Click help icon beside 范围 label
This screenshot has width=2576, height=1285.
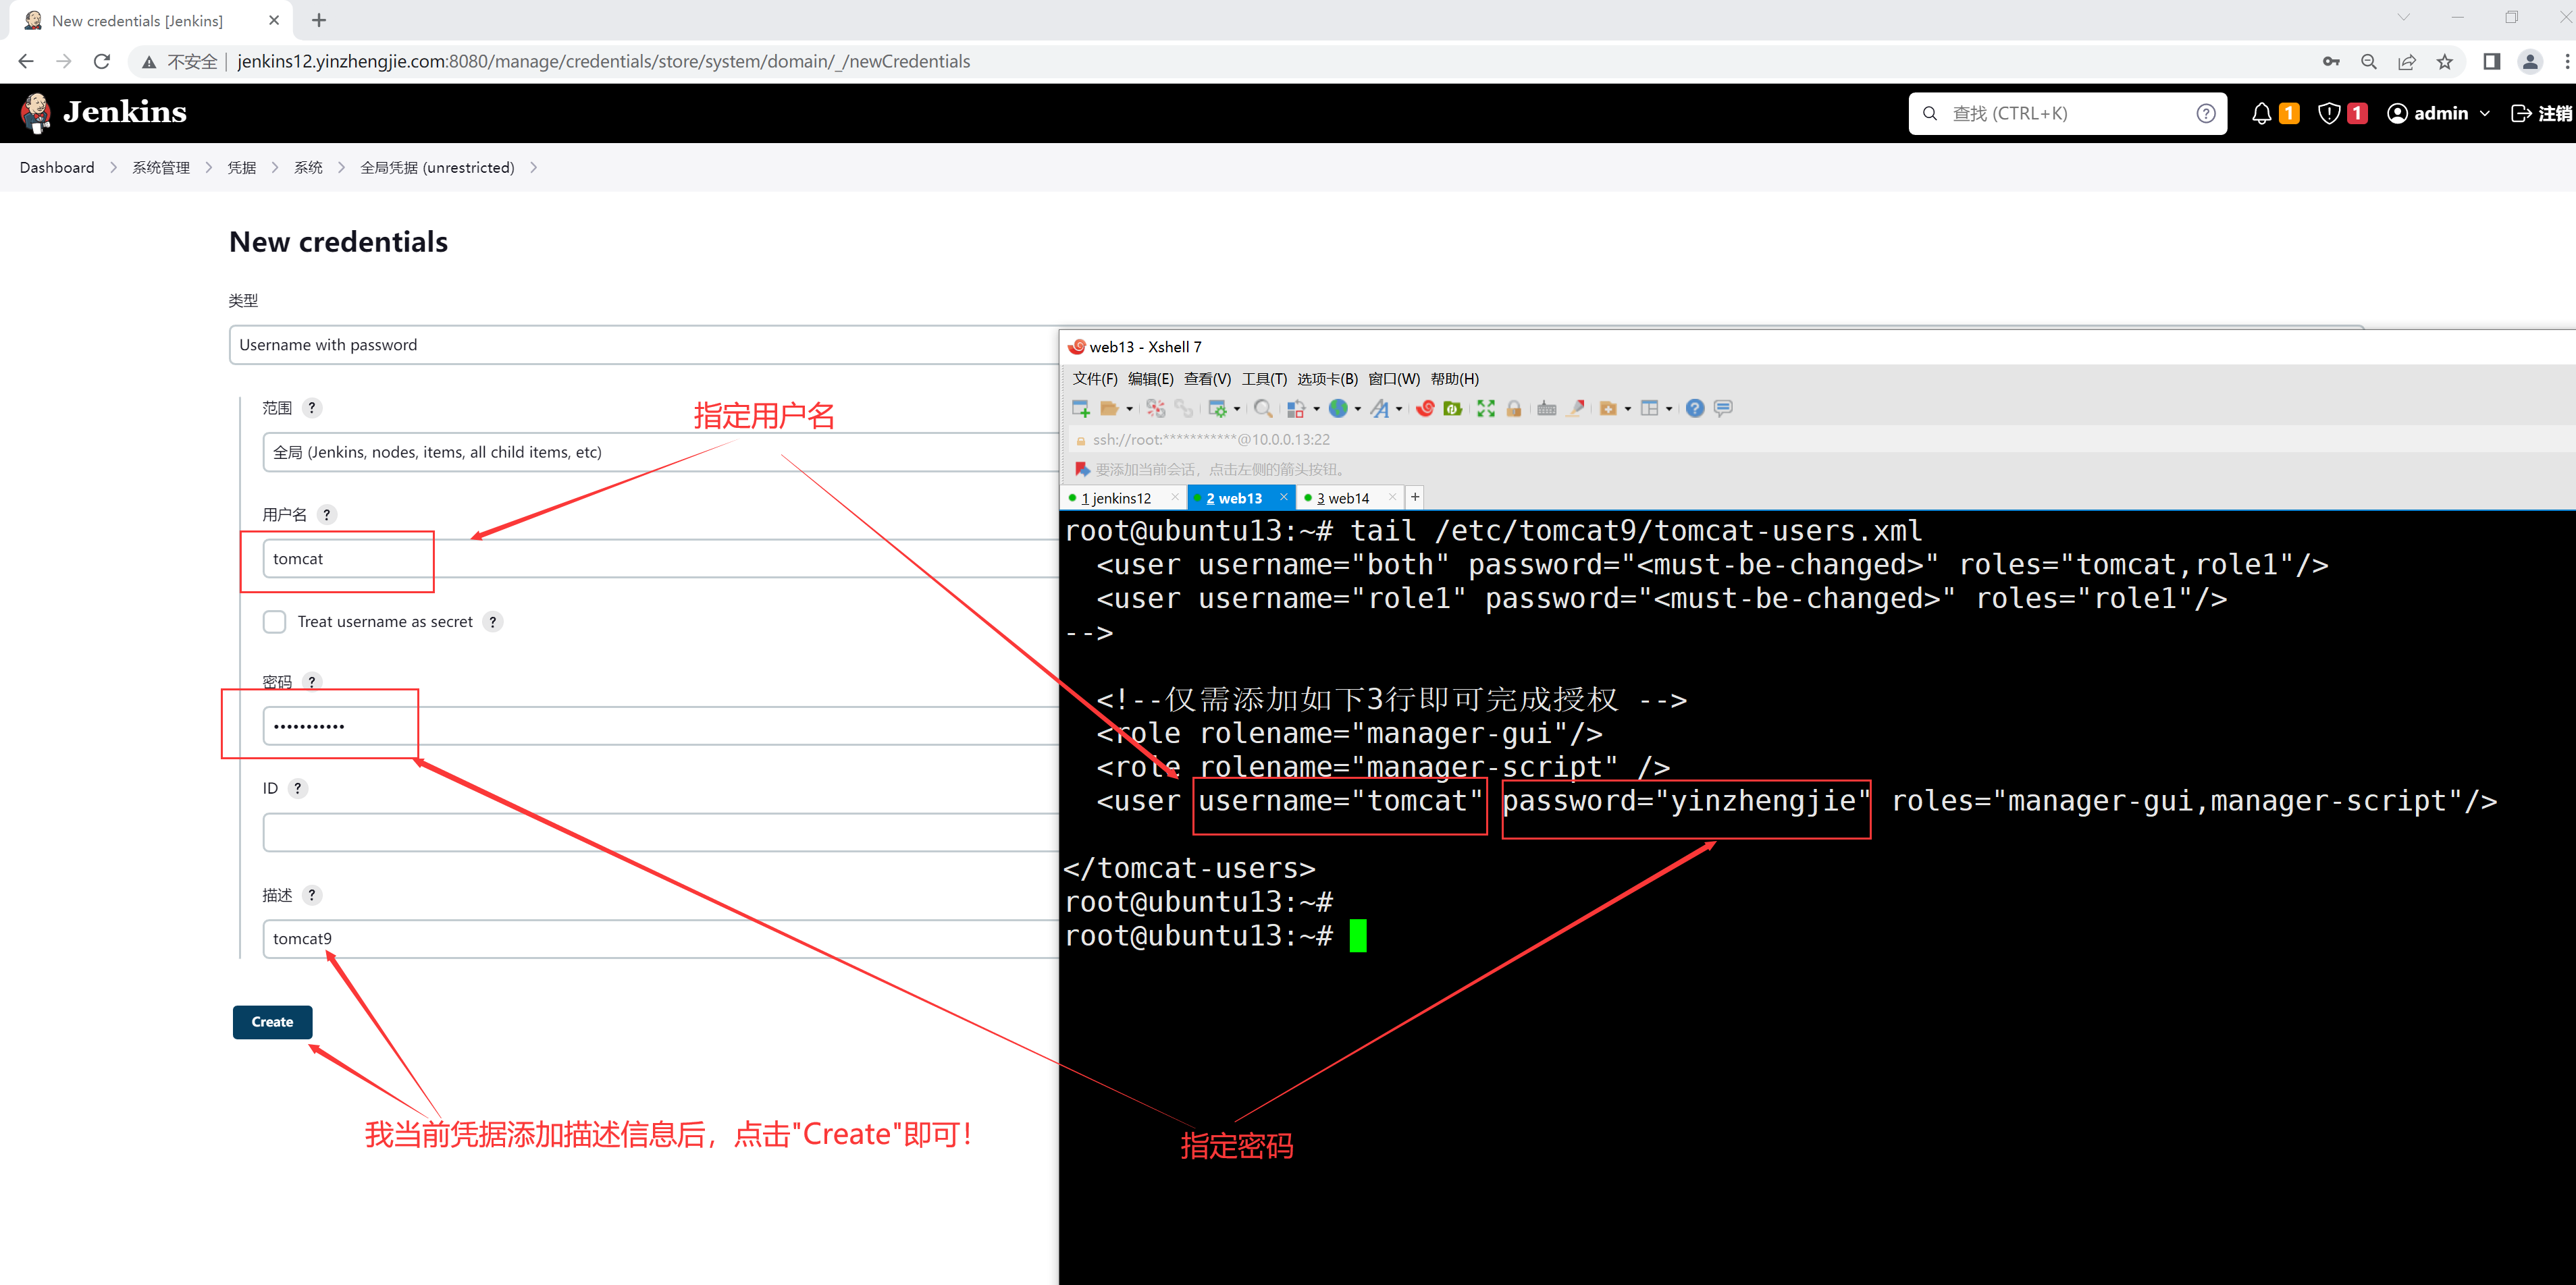click(312, 408)
